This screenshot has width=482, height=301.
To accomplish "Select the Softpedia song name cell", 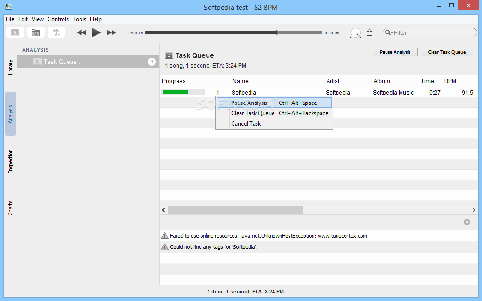I will pyautogui.click(x=244, y=93).
